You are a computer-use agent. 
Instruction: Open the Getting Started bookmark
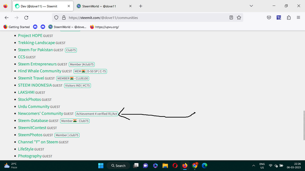tap(17, 27)
